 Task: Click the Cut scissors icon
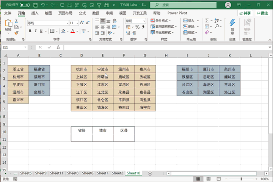(x=16, y=21)
